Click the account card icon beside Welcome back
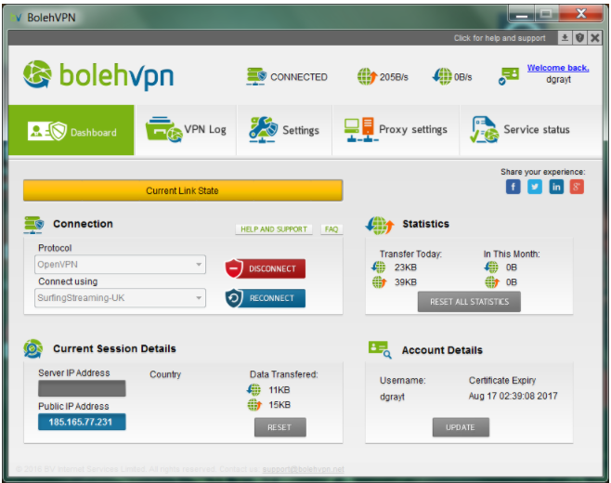Viewport: 611px width, 483px height. [x=509, y=75]
